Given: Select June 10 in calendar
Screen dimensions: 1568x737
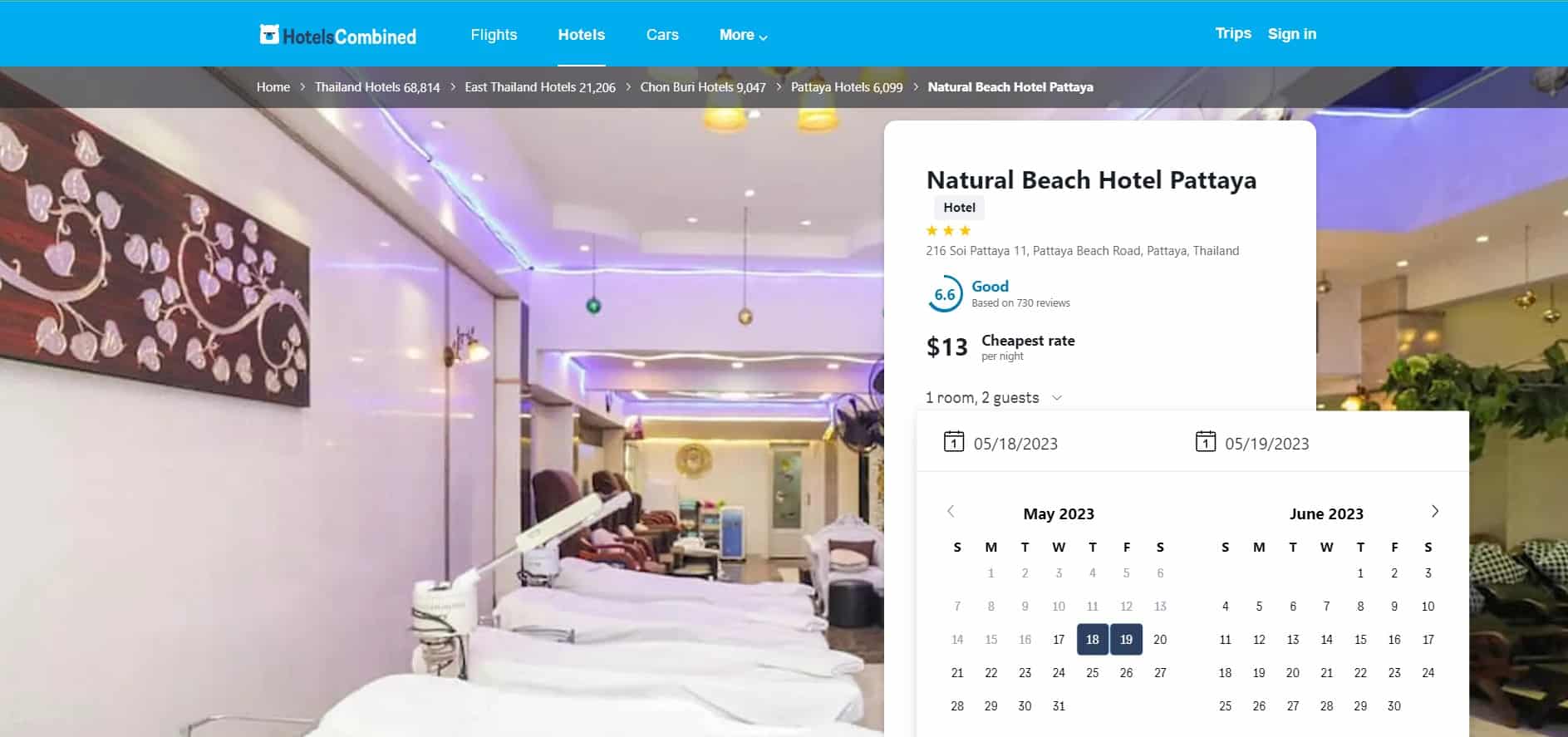Looking at the screenshot, I should click(x=1428, y=606).
